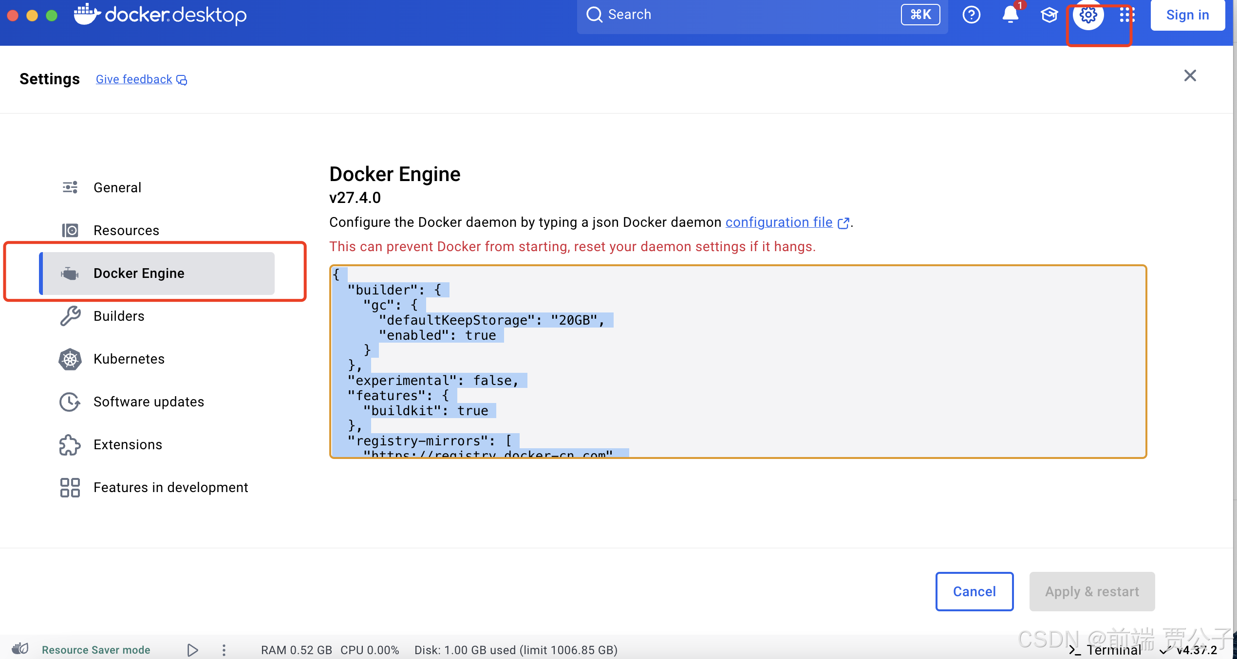Click the Docker whale logo
1237x659 pixels.
click(x=87, y=14)
